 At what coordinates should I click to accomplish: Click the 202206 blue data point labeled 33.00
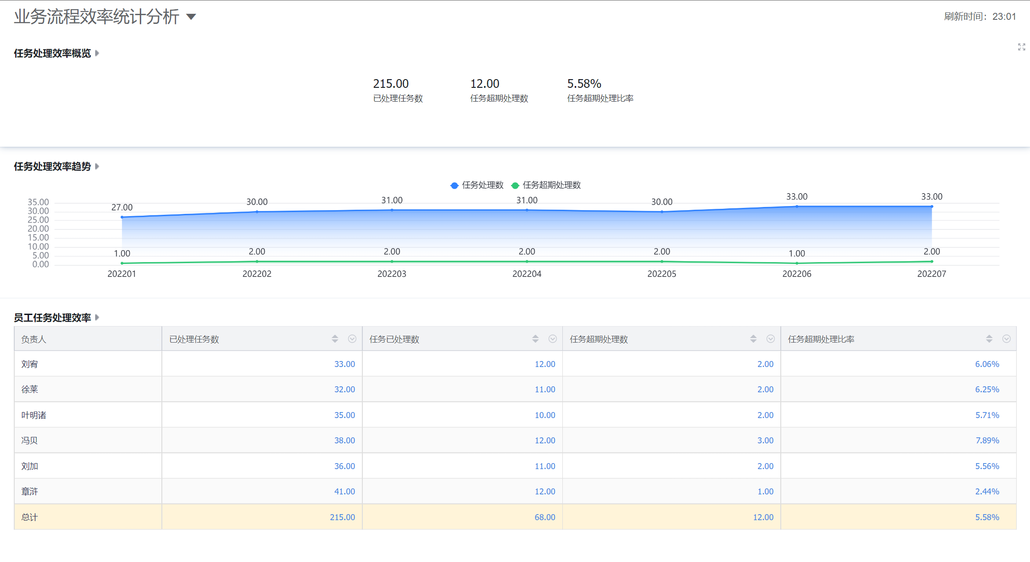pos(797,206)
